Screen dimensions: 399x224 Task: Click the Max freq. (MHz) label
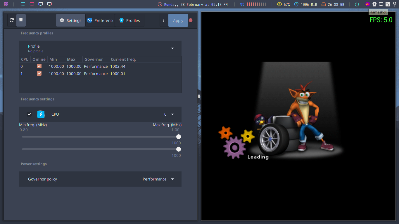[x=167, y=125]
